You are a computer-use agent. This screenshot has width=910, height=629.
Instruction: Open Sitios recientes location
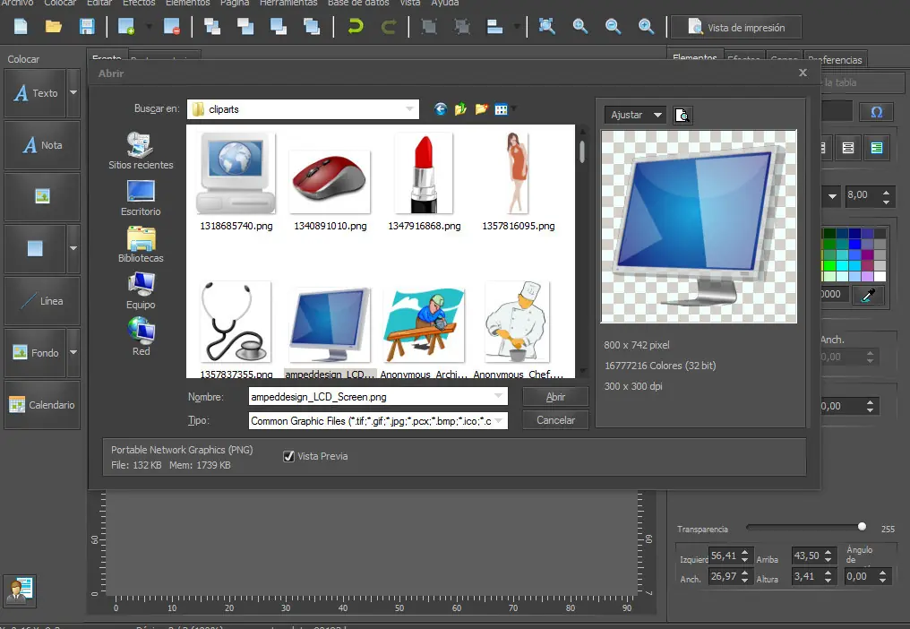pos(141,151)
